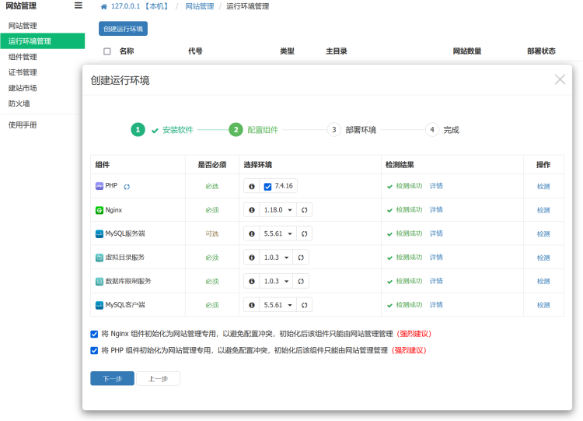Refresh Nginx version list icon

tap(304, 210)
